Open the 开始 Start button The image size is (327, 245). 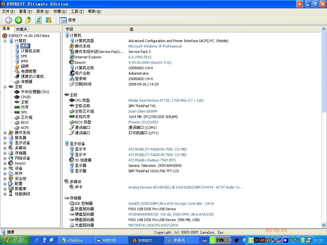click(x=15, y=240)
